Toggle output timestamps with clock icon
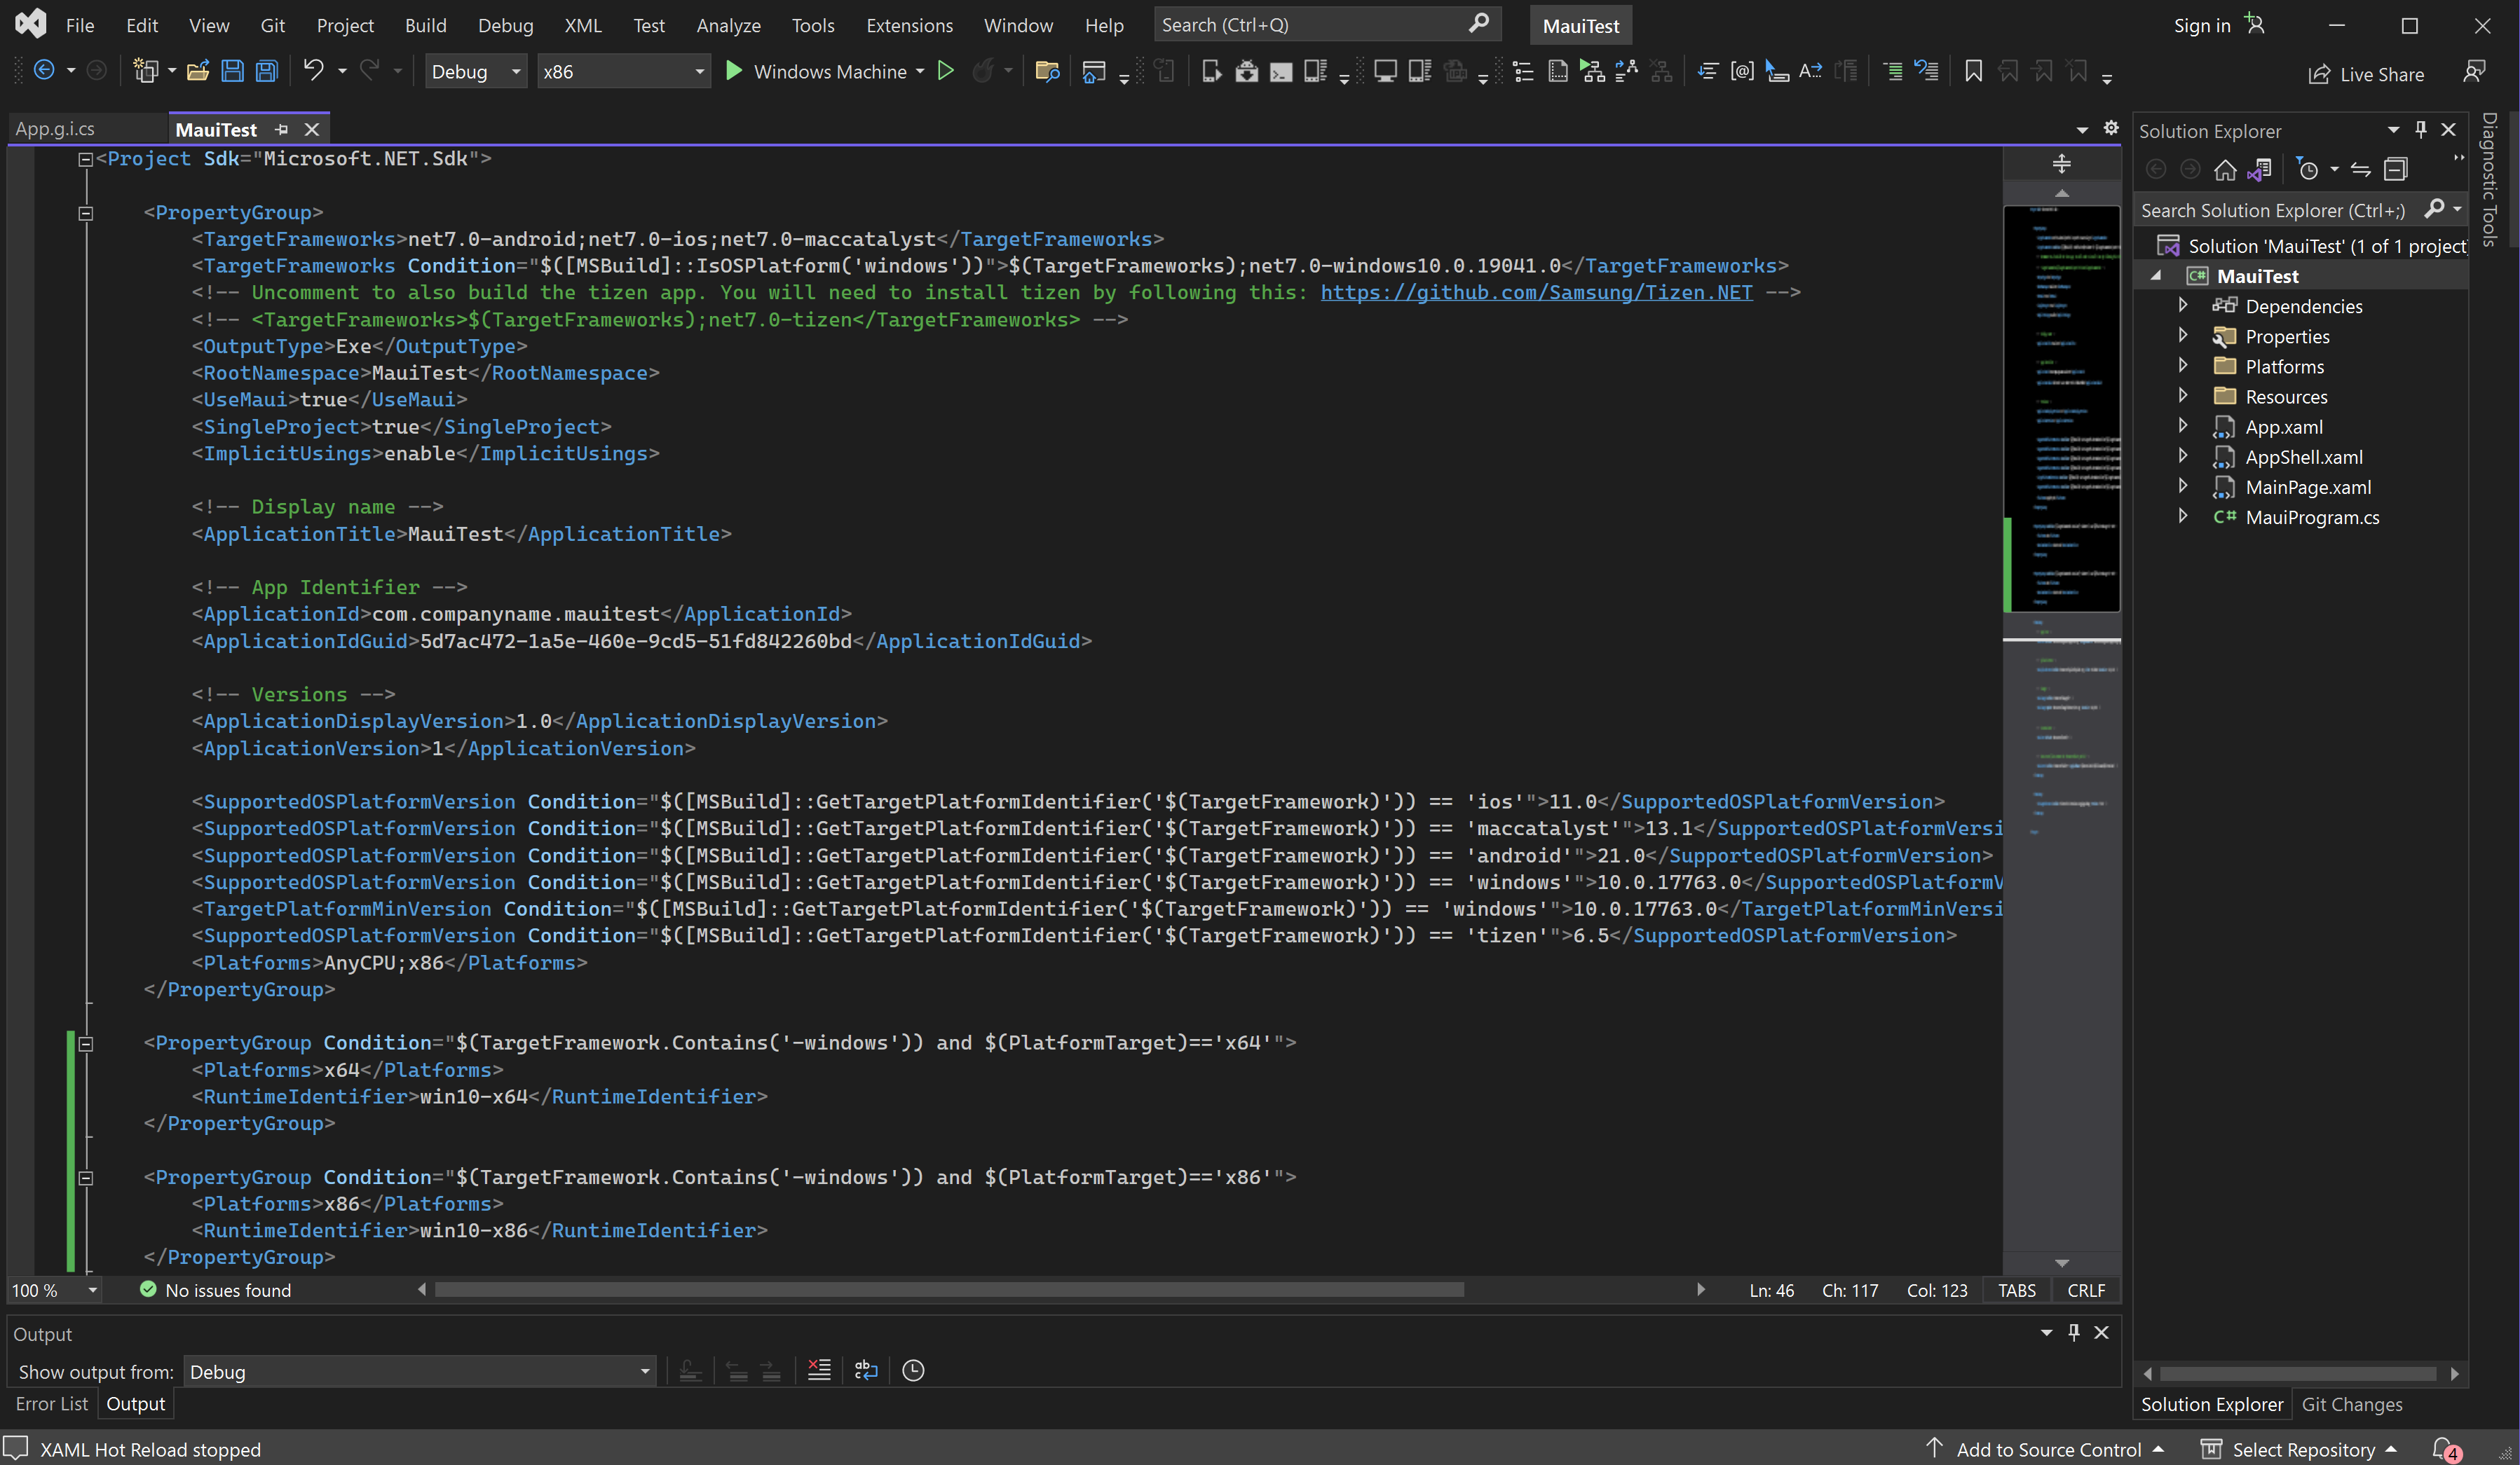The image size is (2520, 1465). 913,1370
